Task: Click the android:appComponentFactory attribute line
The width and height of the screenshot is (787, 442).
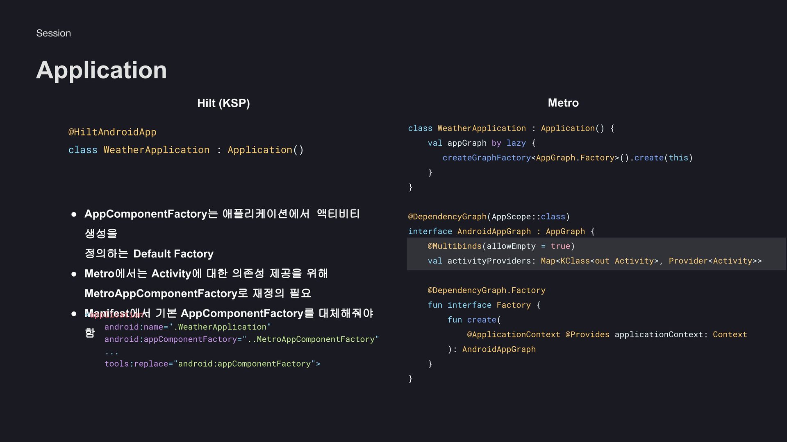Action: (x=241, y=339)
